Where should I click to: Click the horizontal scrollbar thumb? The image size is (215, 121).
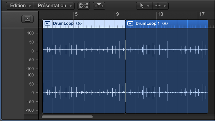click(67, 117)
